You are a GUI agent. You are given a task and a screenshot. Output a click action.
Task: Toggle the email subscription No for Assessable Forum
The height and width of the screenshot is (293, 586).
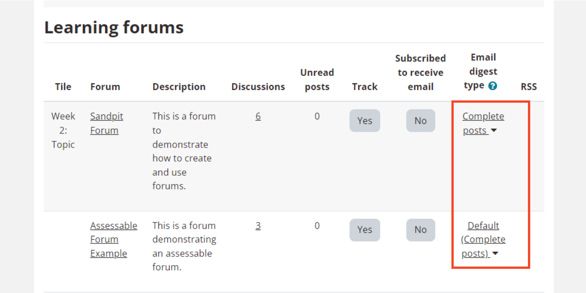point(421,230)
